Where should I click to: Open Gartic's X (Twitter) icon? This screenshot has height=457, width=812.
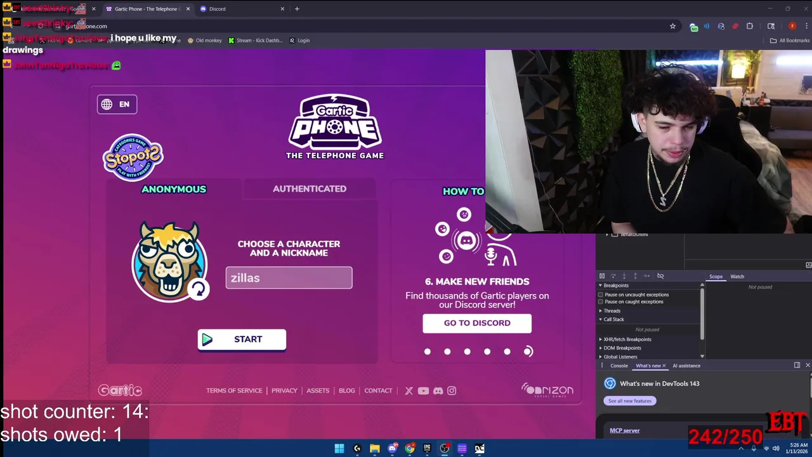pyautogui.click(x=409, y=391)
